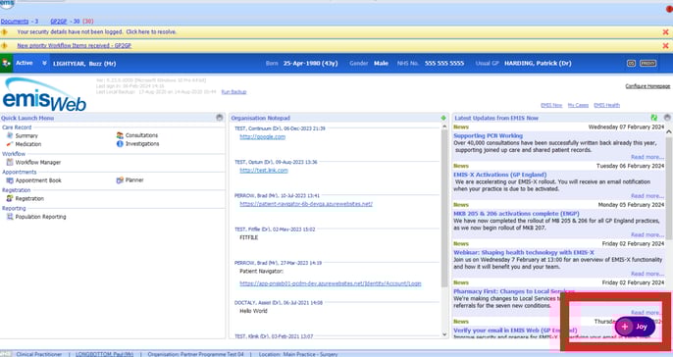Click the security details warning icon
673x357 pixels.
tap(4, 32)
